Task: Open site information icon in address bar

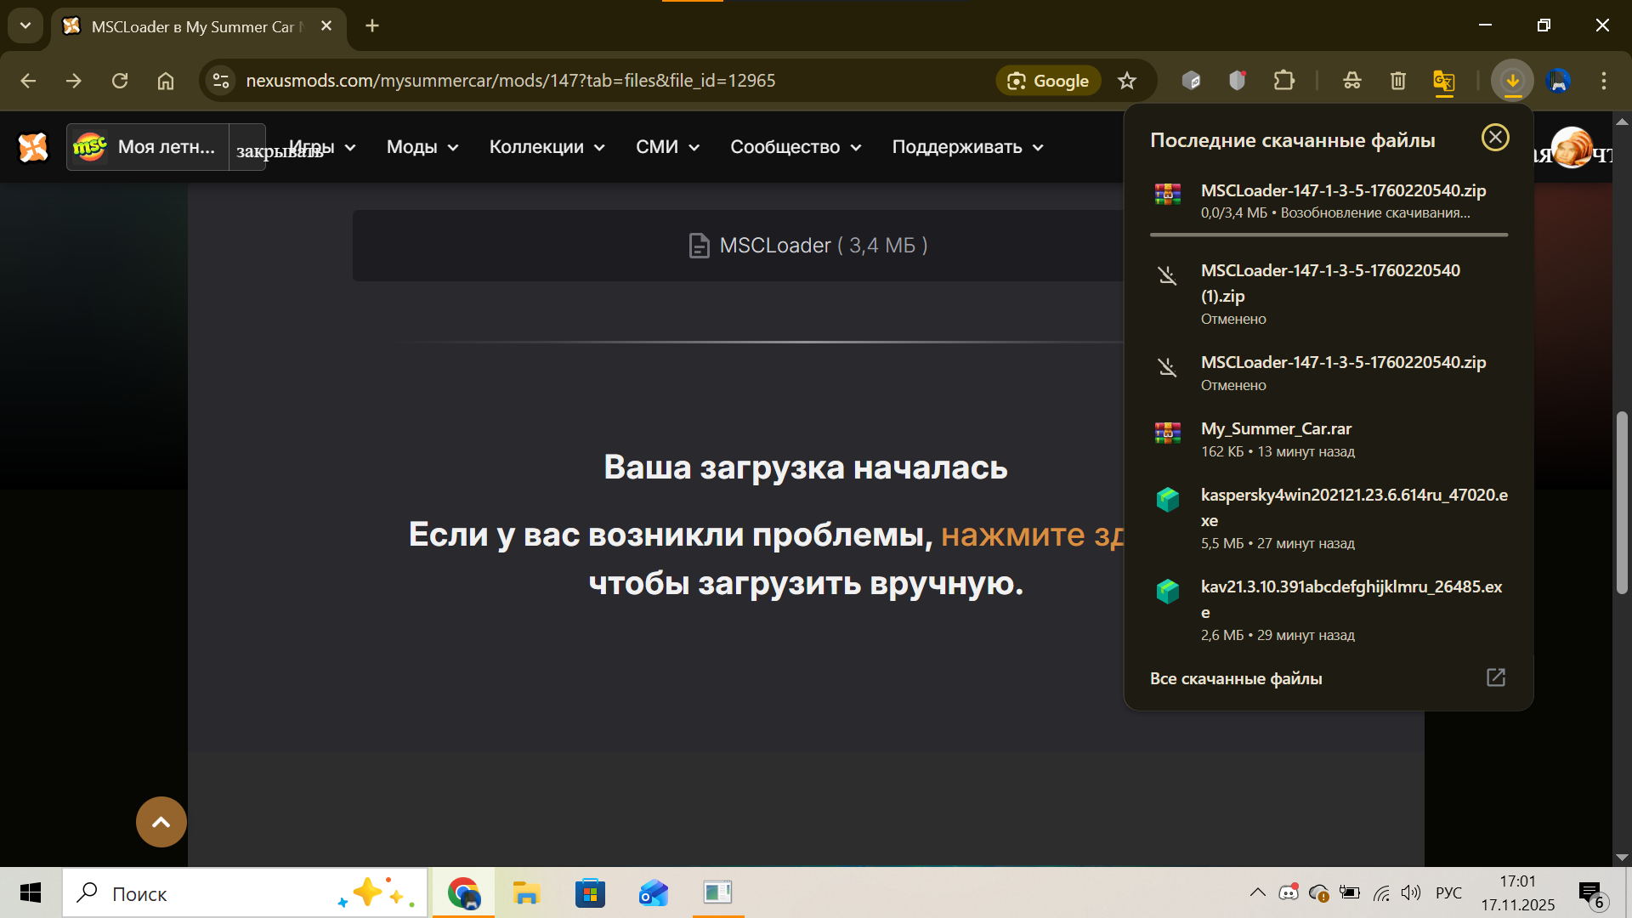Action: click(x=221, y=81)
